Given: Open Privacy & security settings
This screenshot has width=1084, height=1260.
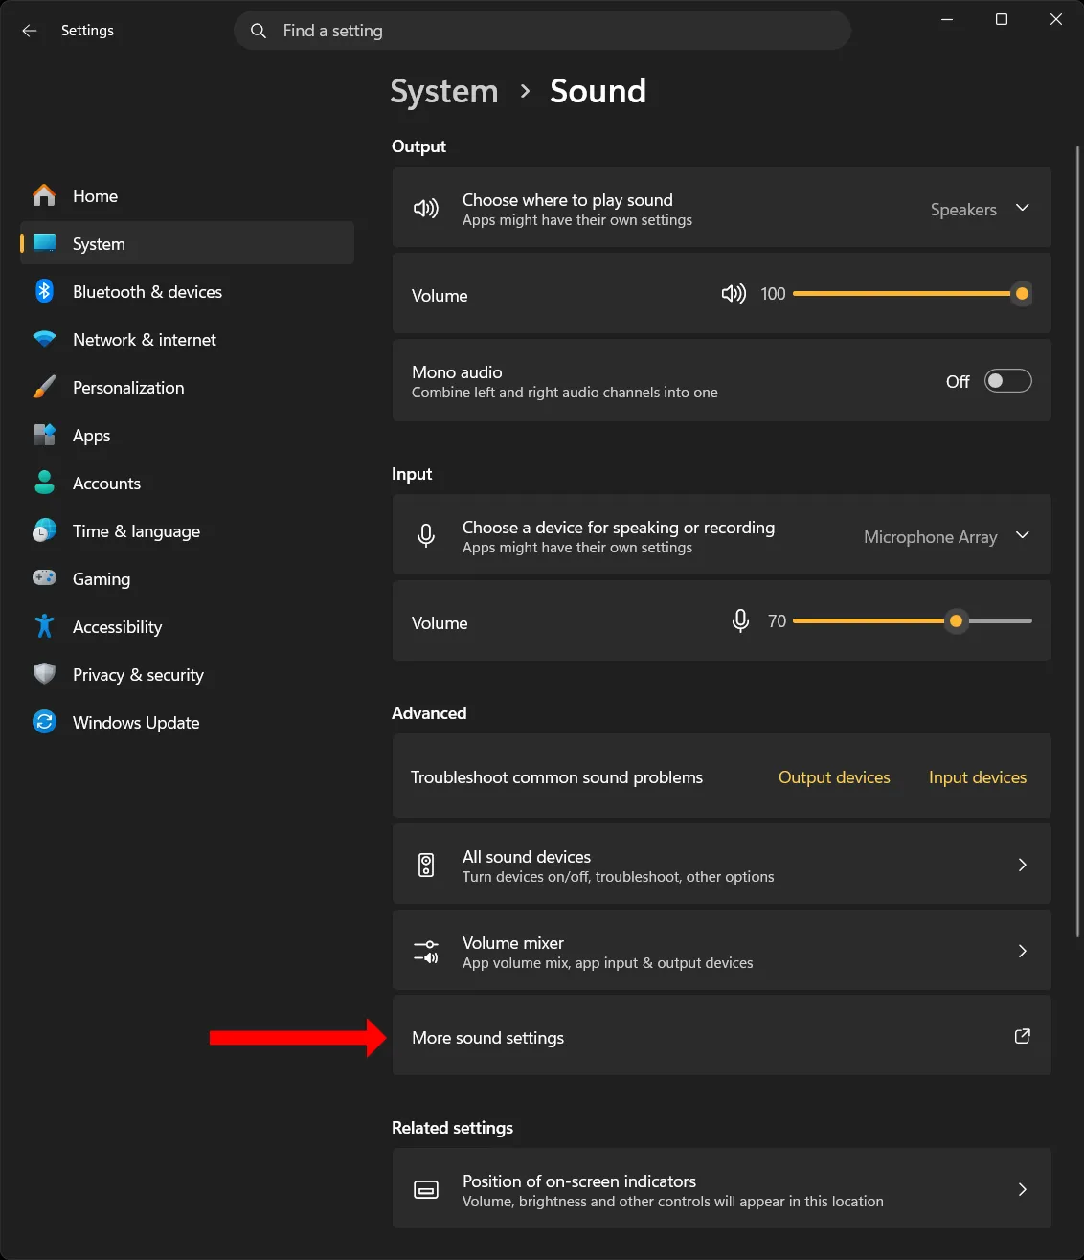Looking at the screenshot, I should pyautogui.click(x=187, y=674).
